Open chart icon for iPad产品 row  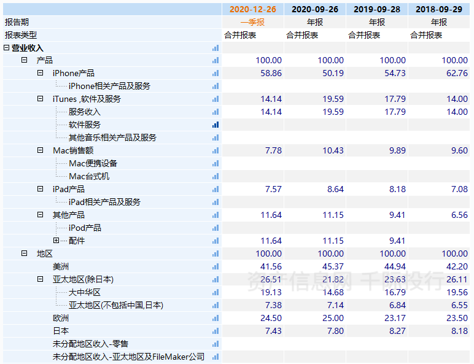(216, 189)
